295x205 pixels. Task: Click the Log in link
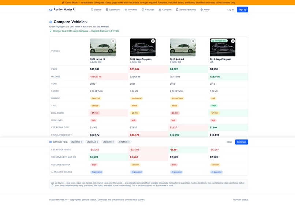(x=231, y=10)
